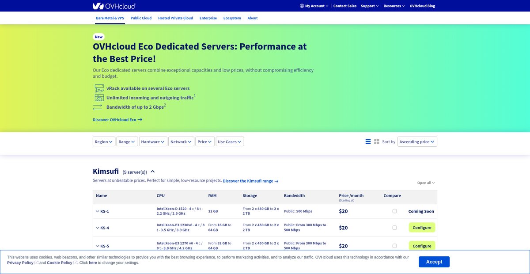Screen dimensions: 530x274
Task: Switch to grid view icon
Action: (x=377, y=141)
